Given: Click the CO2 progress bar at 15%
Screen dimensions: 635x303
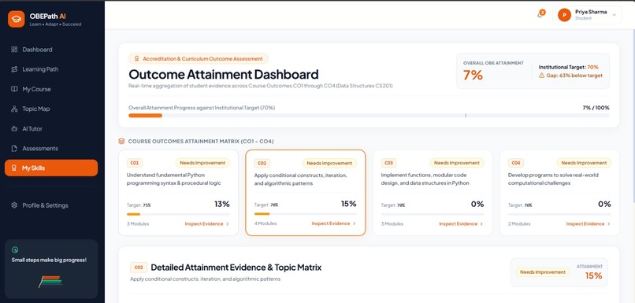Looking at the screenshot, I should [306, 214].
